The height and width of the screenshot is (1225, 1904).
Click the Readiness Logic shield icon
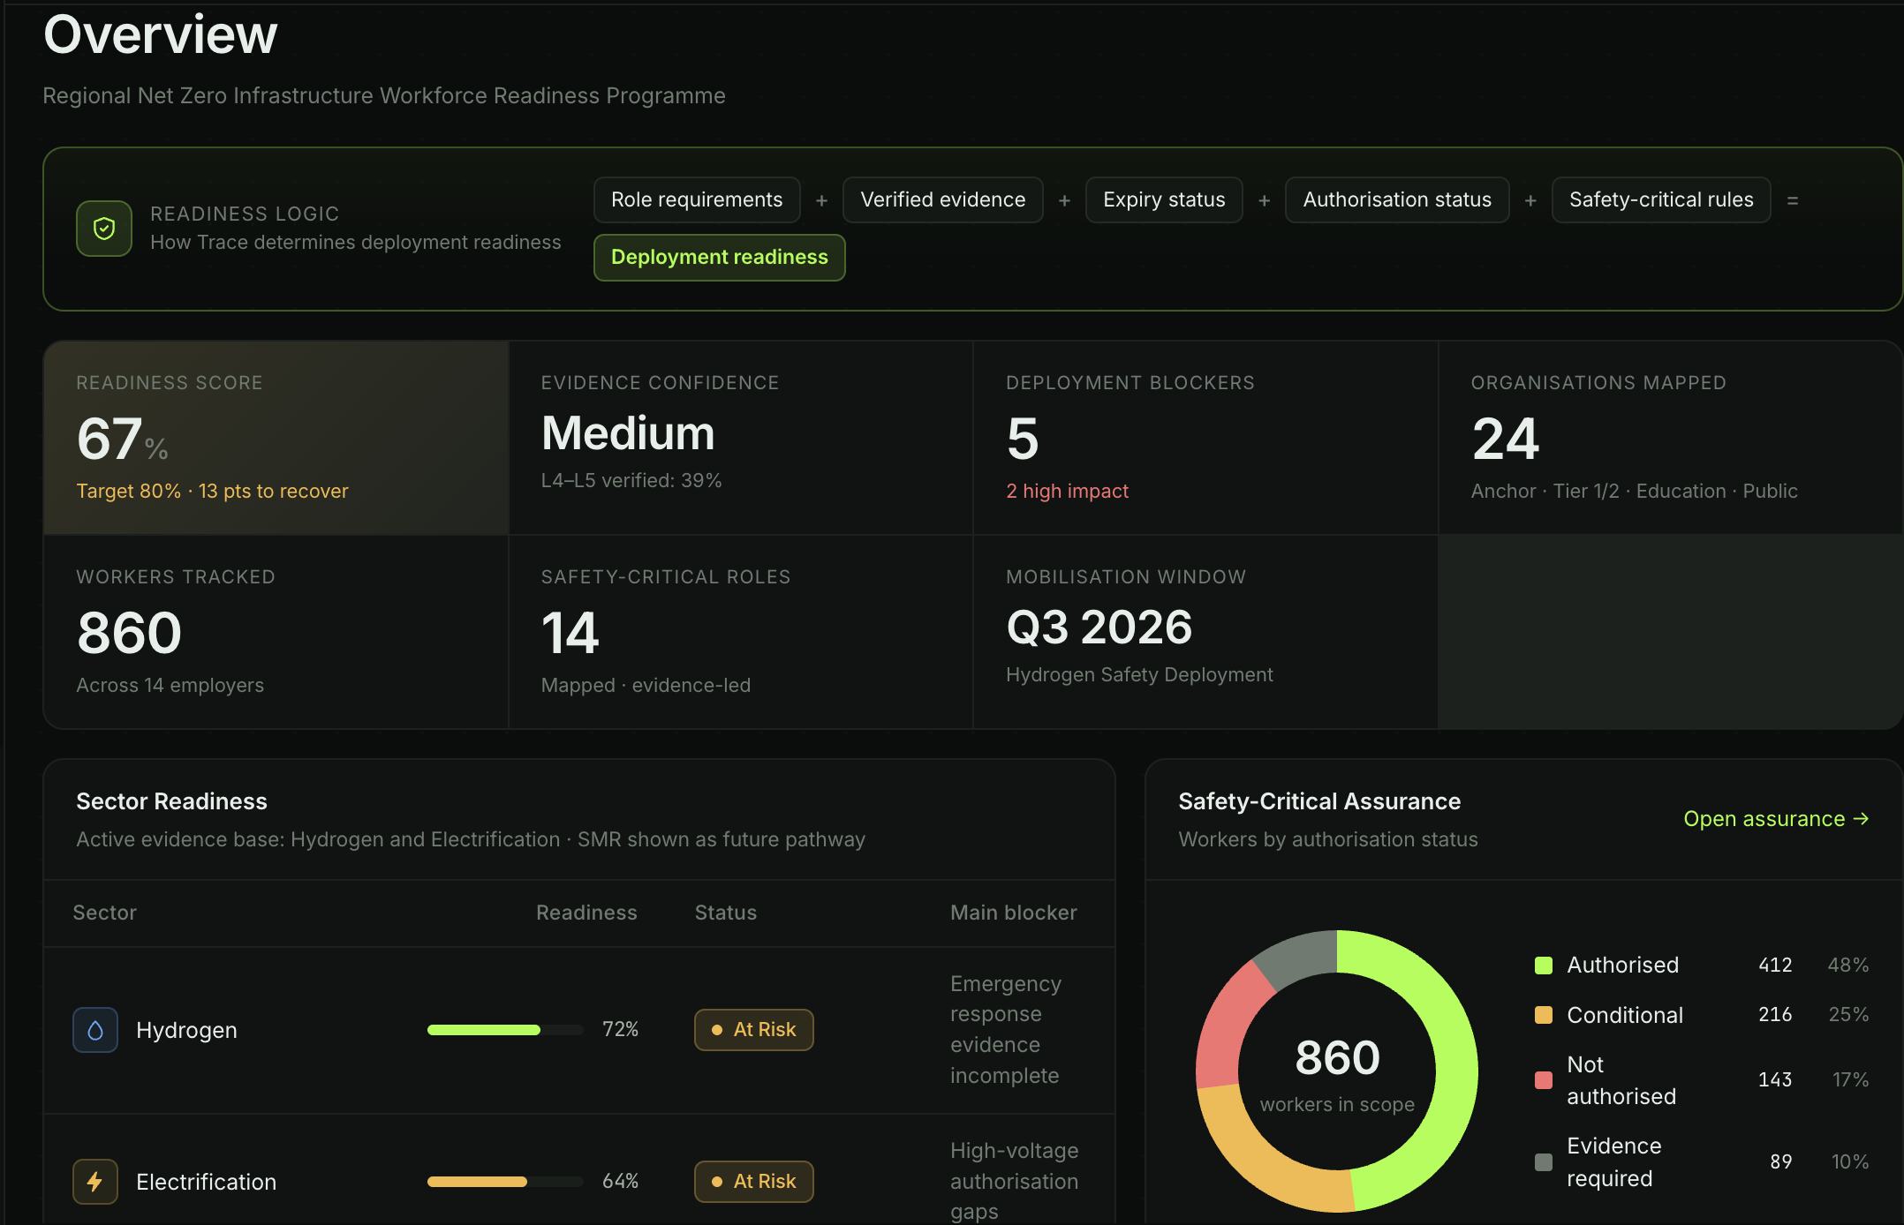(x=104, y=229)
